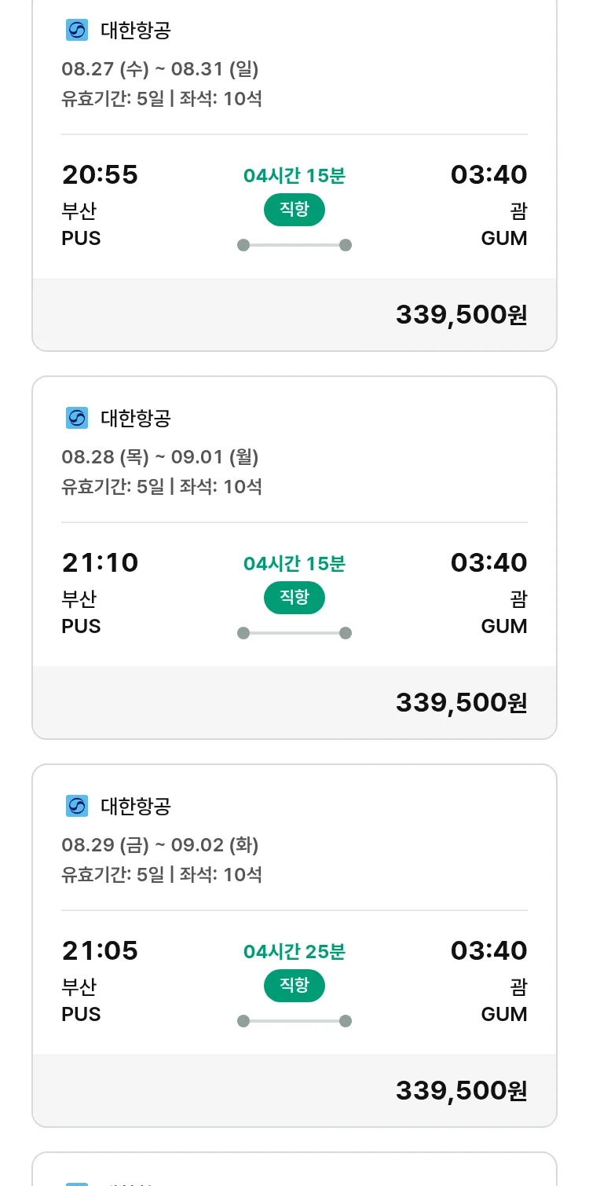The image size is (589, 1186).
Task: Tap the 직항 badge on the 21:10 flight
Action: point(294,598)
